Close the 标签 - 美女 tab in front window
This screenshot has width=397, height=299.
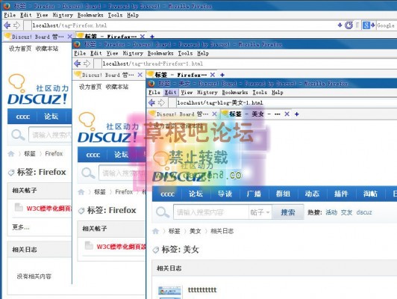[287, 114]
